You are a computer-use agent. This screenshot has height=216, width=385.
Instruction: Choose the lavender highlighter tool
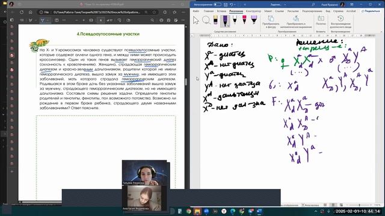coord(254,20)
